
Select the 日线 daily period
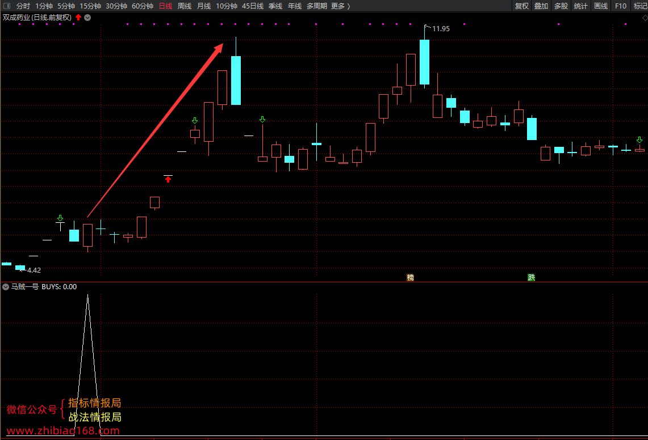pyautogui.click(x=165, y=6)
